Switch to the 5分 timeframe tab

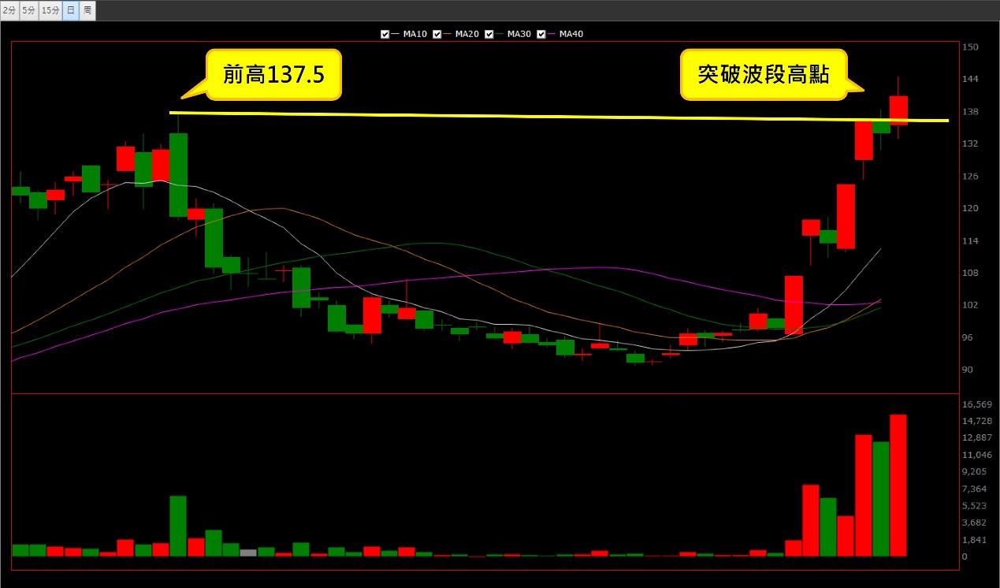click(28, 10)
